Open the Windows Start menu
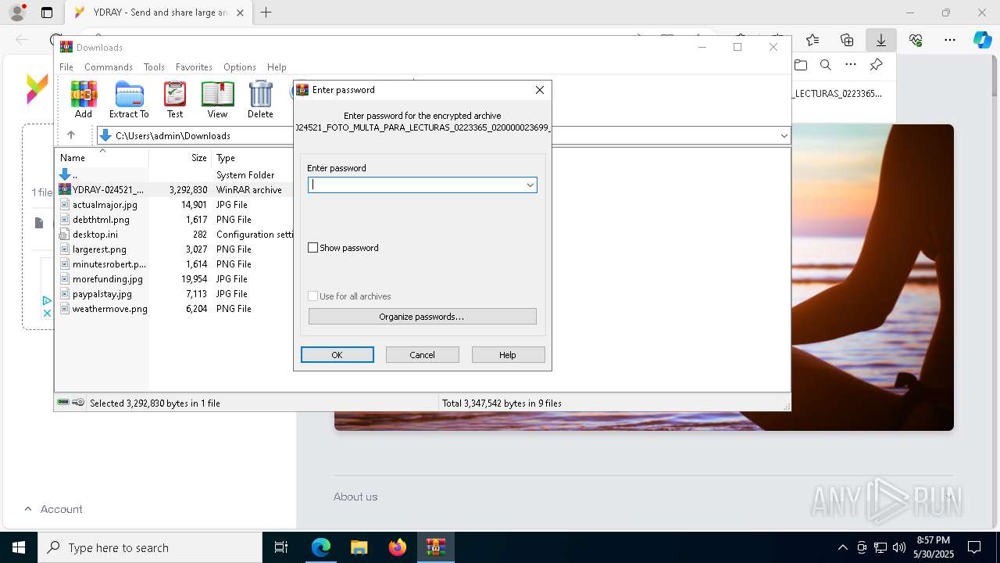 click(x=19, y=547)
